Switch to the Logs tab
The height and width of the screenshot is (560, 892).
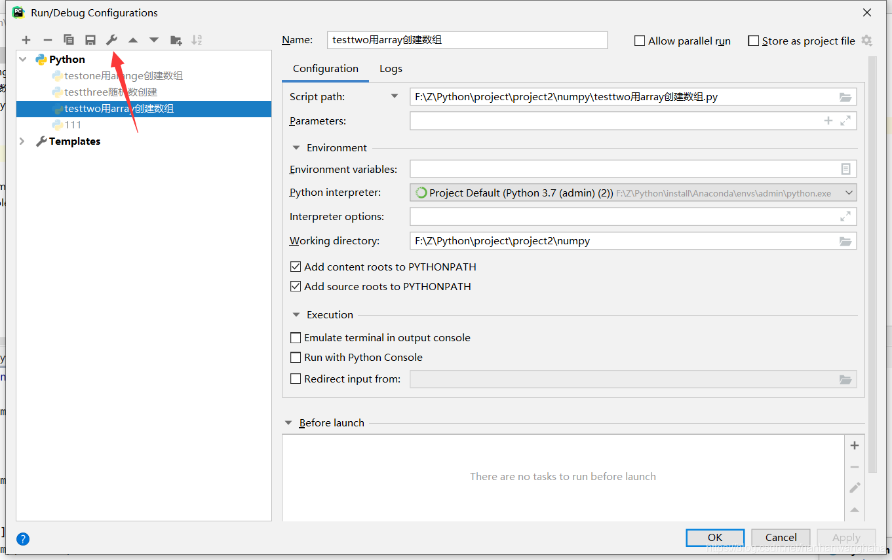[391, 69]
